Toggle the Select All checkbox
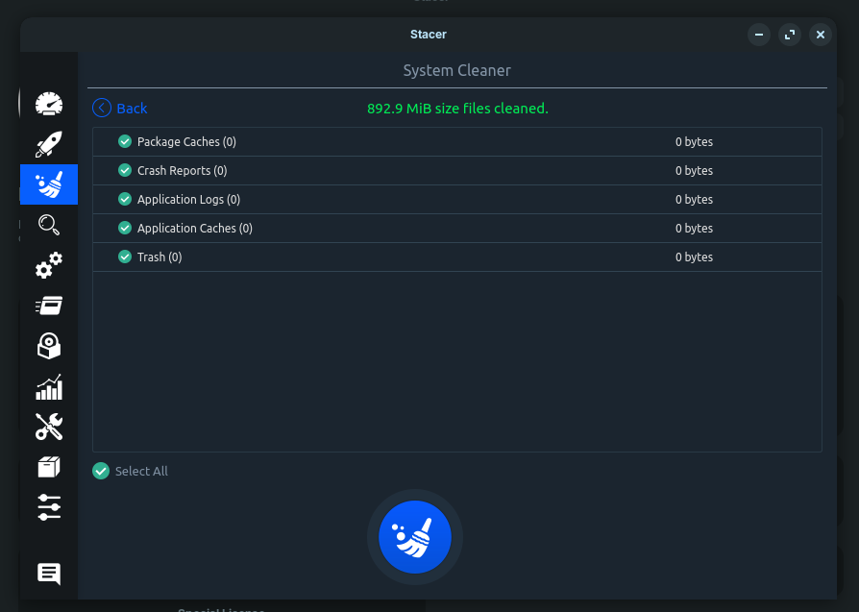Viewport: 859px width, 612px height. pos(101,471)
